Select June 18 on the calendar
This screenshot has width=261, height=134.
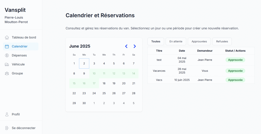tap(104, 83)
